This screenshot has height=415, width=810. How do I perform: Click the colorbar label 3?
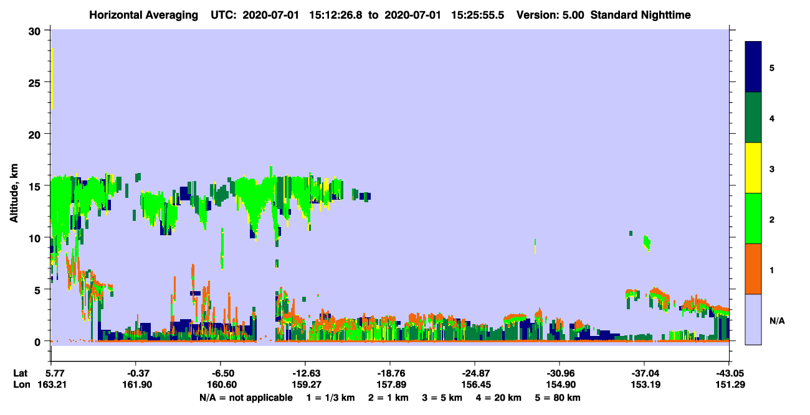click(772, 169)
